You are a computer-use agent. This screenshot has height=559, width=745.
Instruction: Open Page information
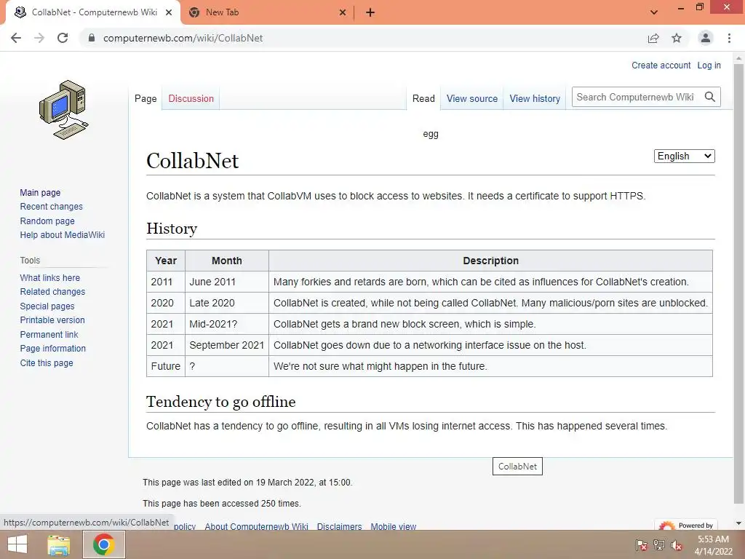click(52, 349)
